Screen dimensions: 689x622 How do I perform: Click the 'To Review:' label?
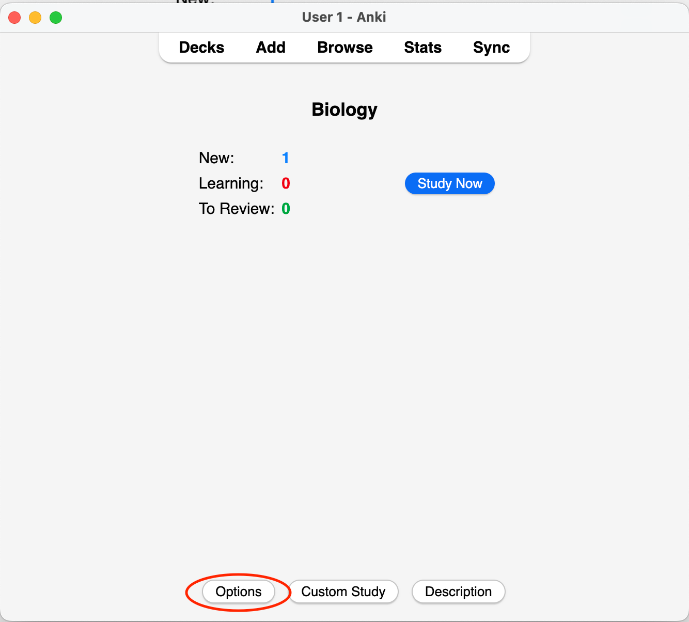tap(237, 209)
